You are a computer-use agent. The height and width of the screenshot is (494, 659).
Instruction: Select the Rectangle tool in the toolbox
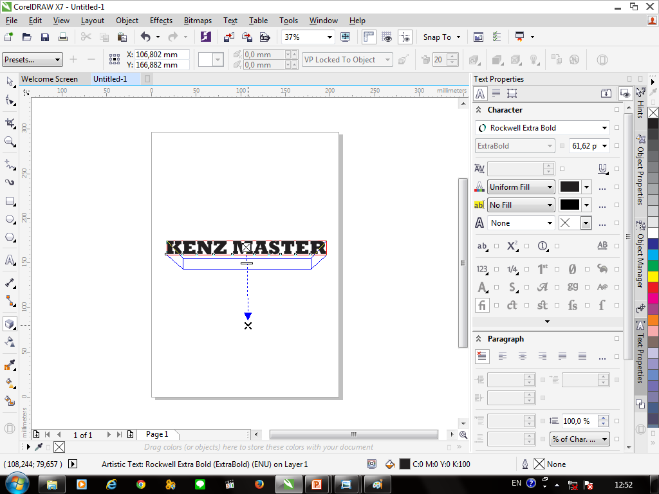tap(10, 201)
